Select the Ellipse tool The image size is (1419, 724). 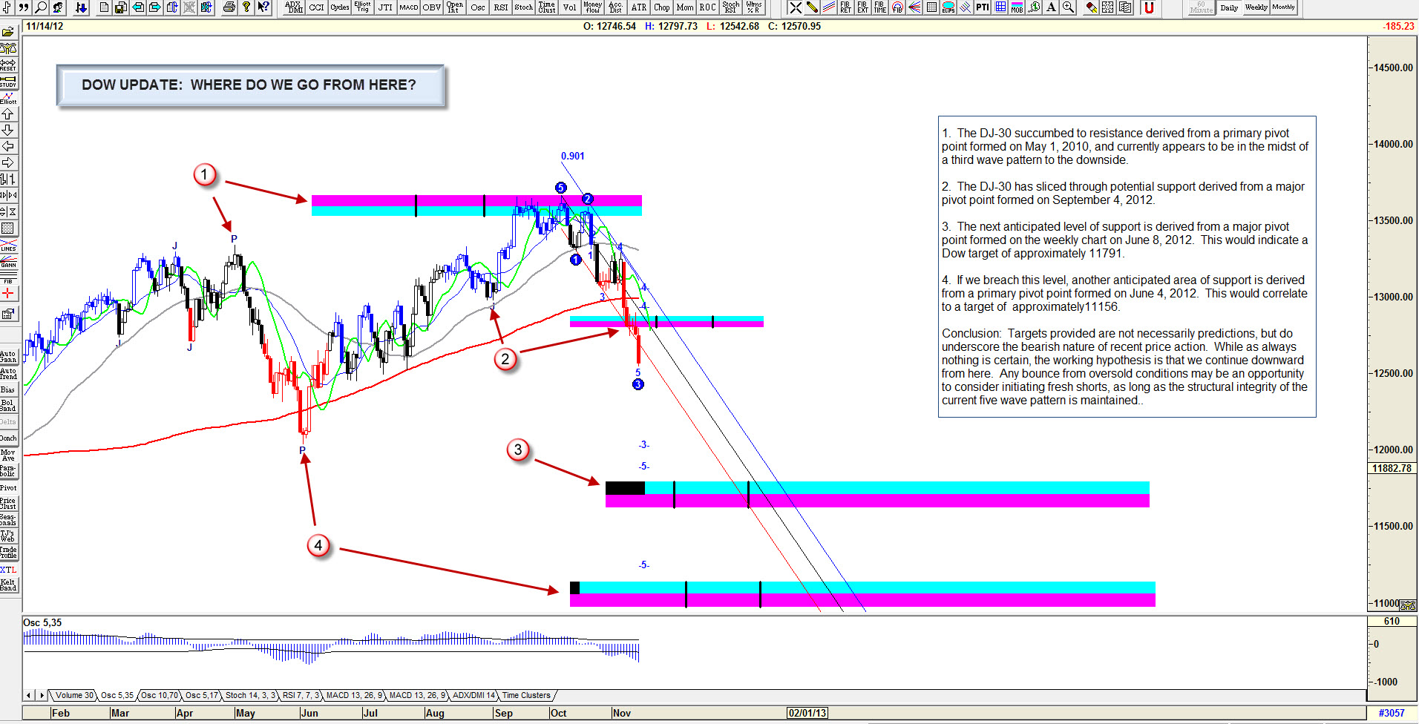[x=948, y=7]
